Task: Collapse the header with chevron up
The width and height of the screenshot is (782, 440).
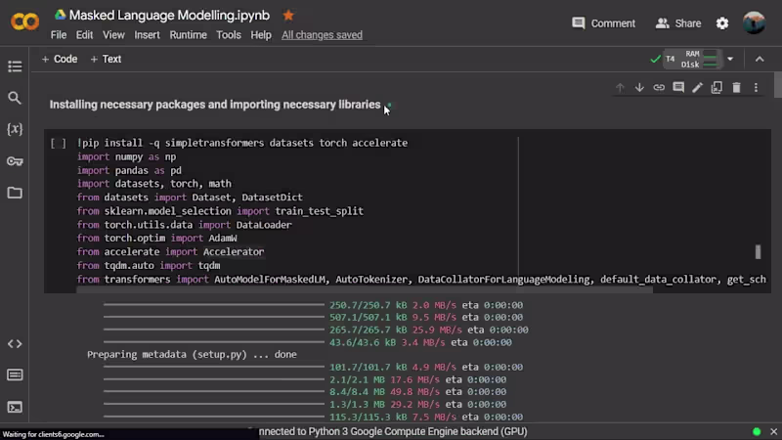Action: pos(760,59)
